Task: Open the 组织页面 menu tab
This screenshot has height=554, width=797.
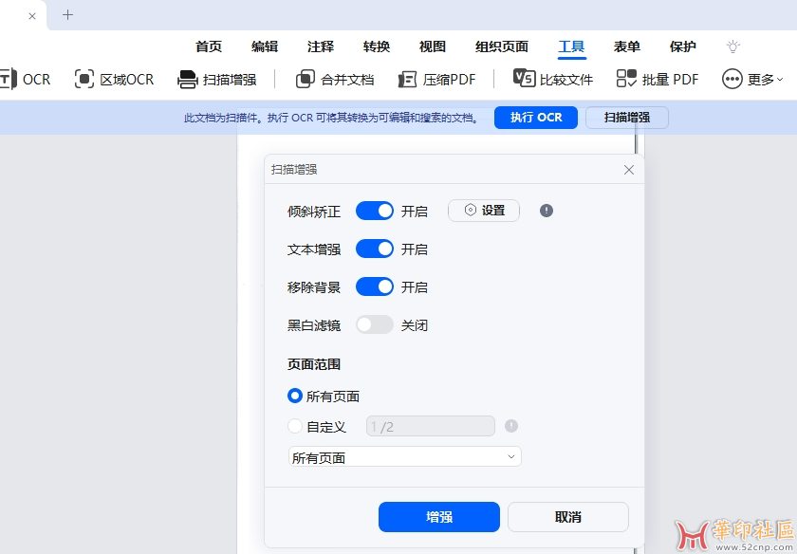Action: coord(502,46)
